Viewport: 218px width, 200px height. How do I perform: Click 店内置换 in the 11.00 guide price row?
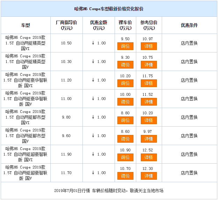[189, 99]
